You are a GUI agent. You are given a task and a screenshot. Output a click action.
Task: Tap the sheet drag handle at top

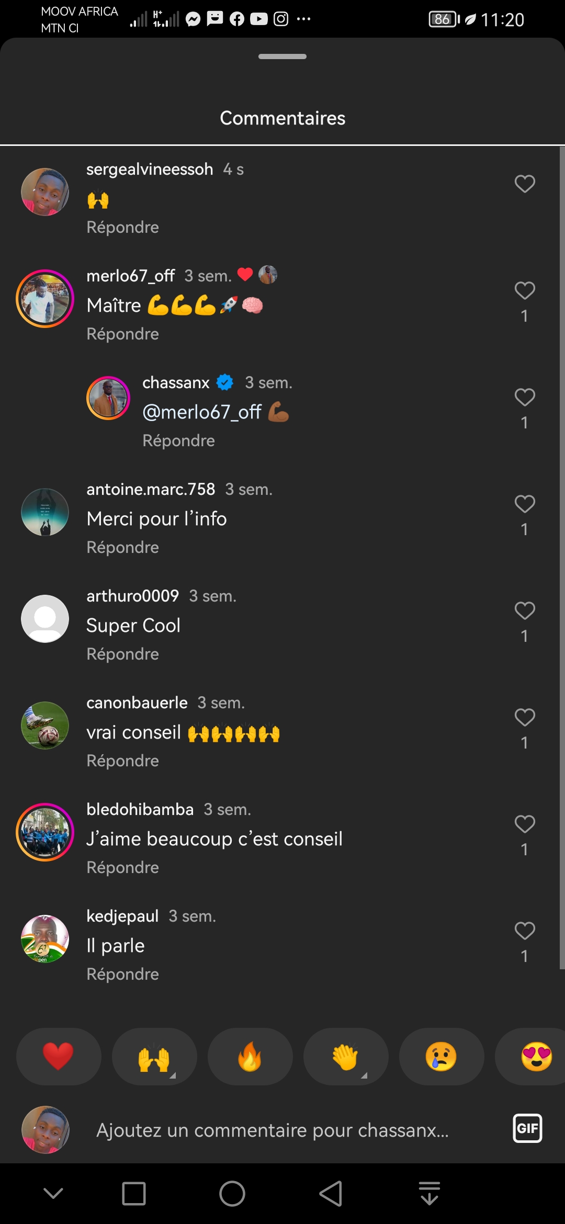tap(282, 56)
